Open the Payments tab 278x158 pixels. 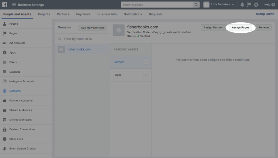(x=83, y=14)
